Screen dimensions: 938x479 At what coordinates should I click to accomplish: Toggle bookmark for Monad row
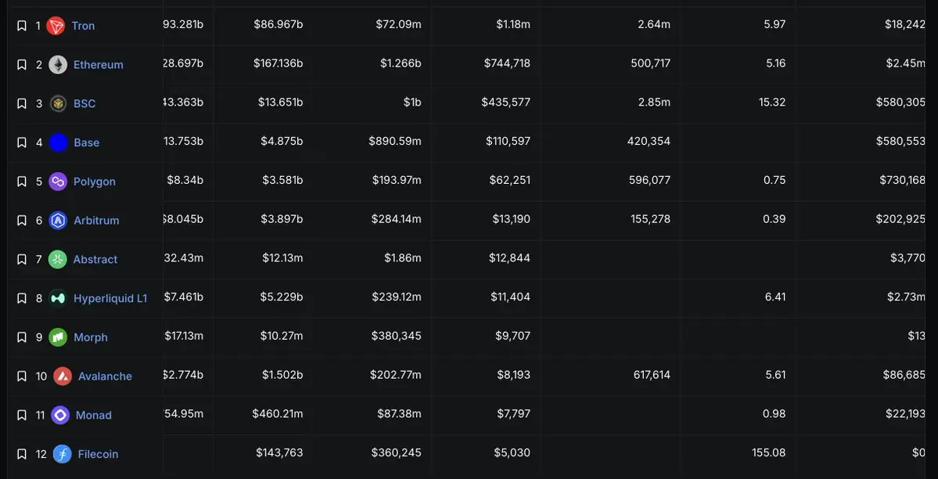[x=22, y=416]
